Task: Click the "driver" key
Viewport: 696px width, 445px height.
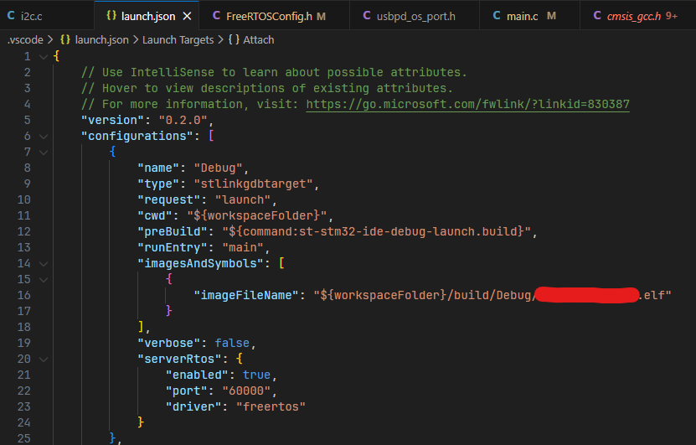Action: coord(193,406)
